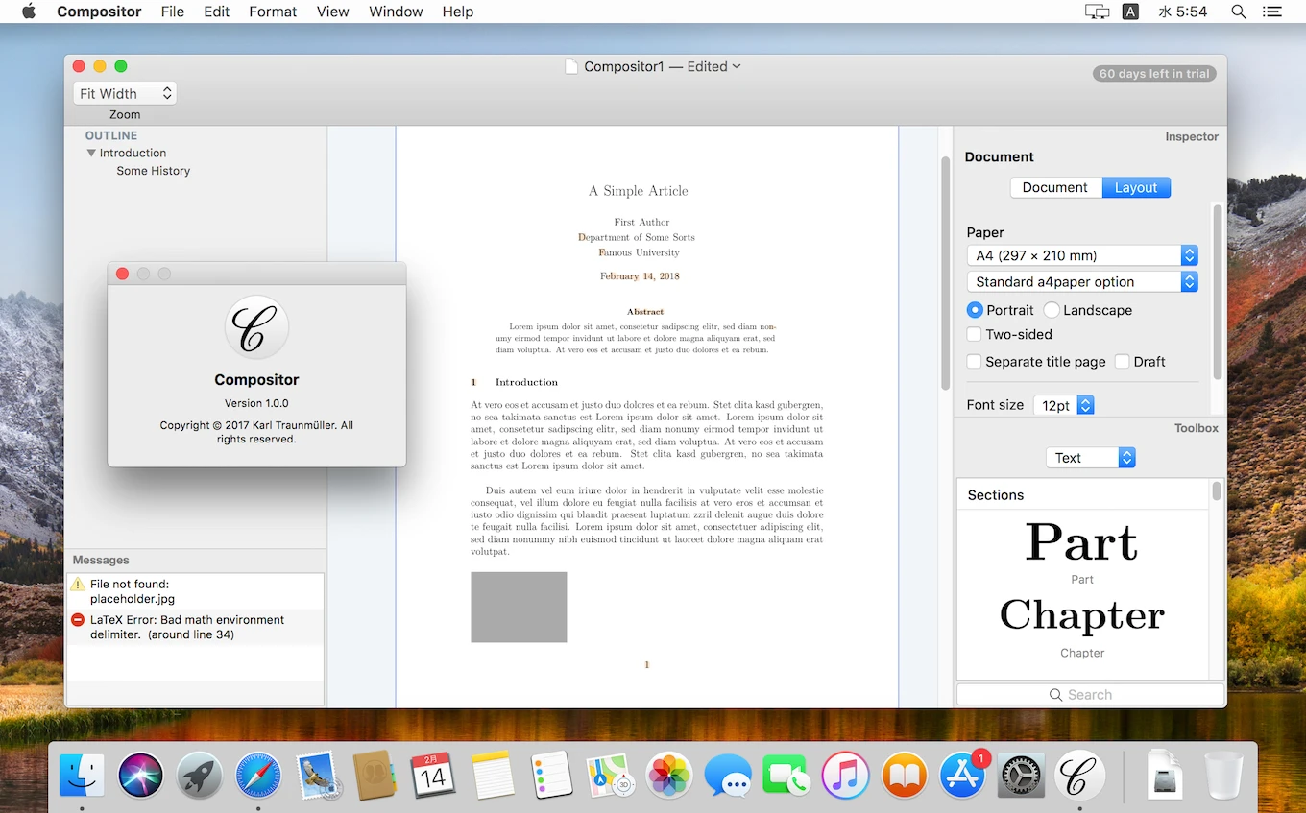
Task: Switch to the Layout inspector tab
Action: [1136, 187]
